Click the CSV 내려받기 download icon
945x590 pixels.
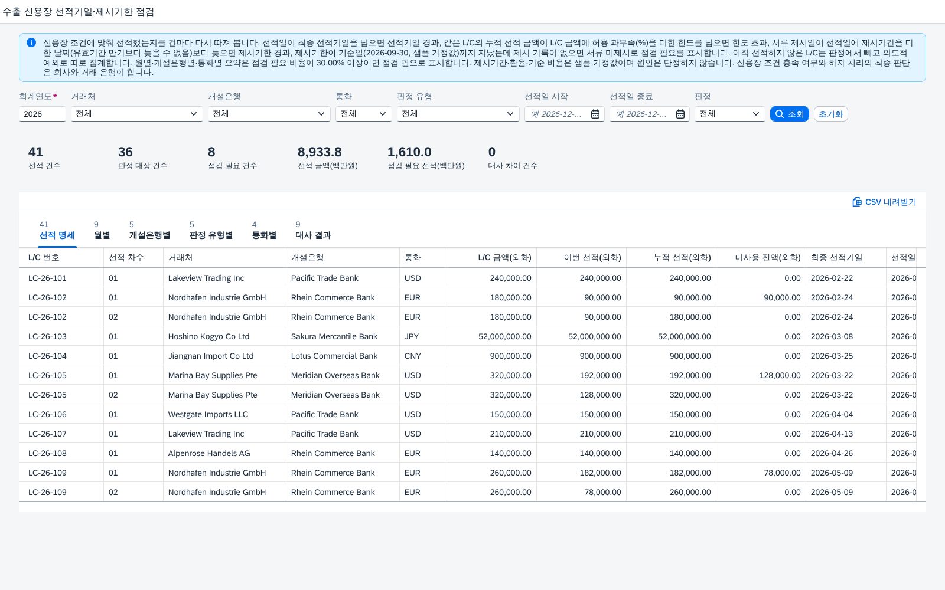pos(857,202)
